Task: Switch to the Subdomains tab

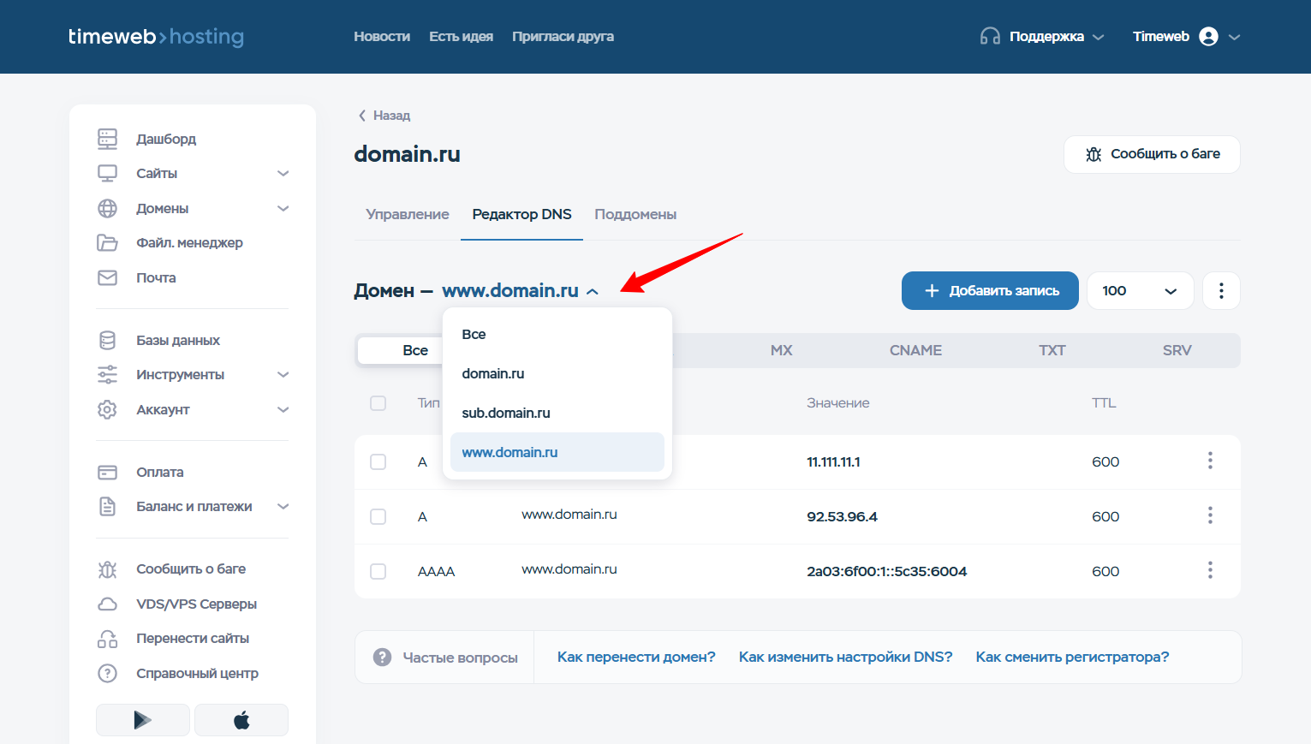Action: [x=635, y=214]
